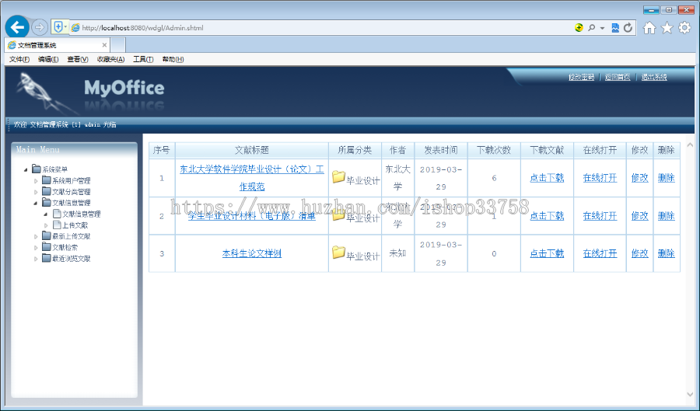Open document 本科生论文样例
700x411 pixels.
click(252, 253)
